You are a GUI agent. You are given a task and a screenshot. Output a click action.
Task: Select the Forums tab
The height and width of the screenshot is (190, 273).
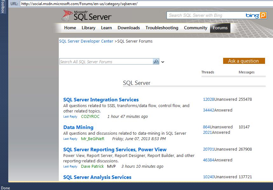tap(220, 28)
